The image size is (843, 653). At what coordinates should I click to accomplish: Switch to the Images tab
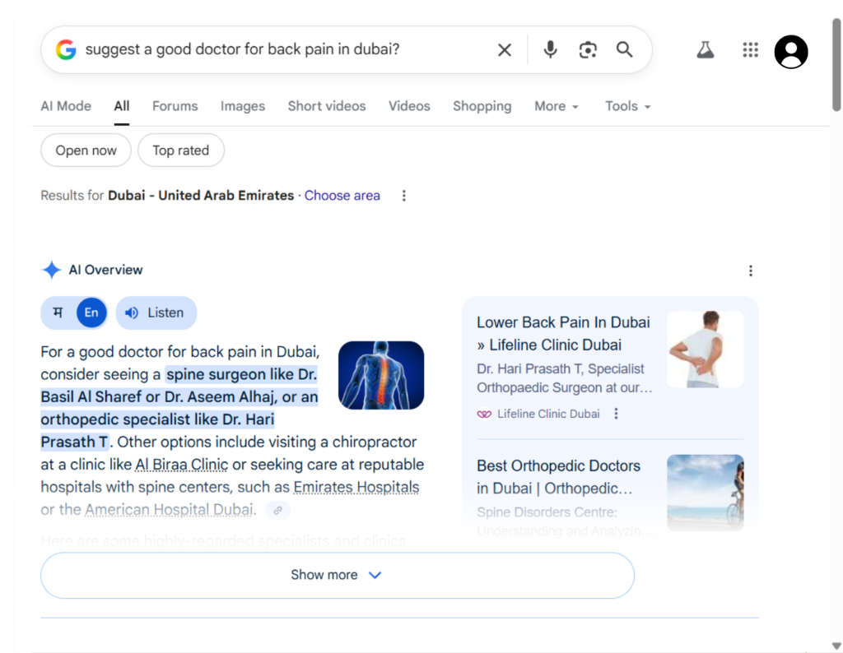243,106
